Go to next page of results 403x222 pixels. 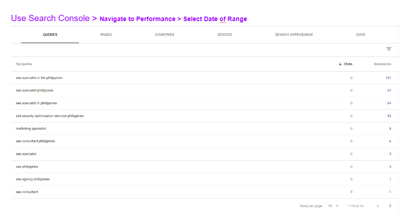tap(390, 206)
